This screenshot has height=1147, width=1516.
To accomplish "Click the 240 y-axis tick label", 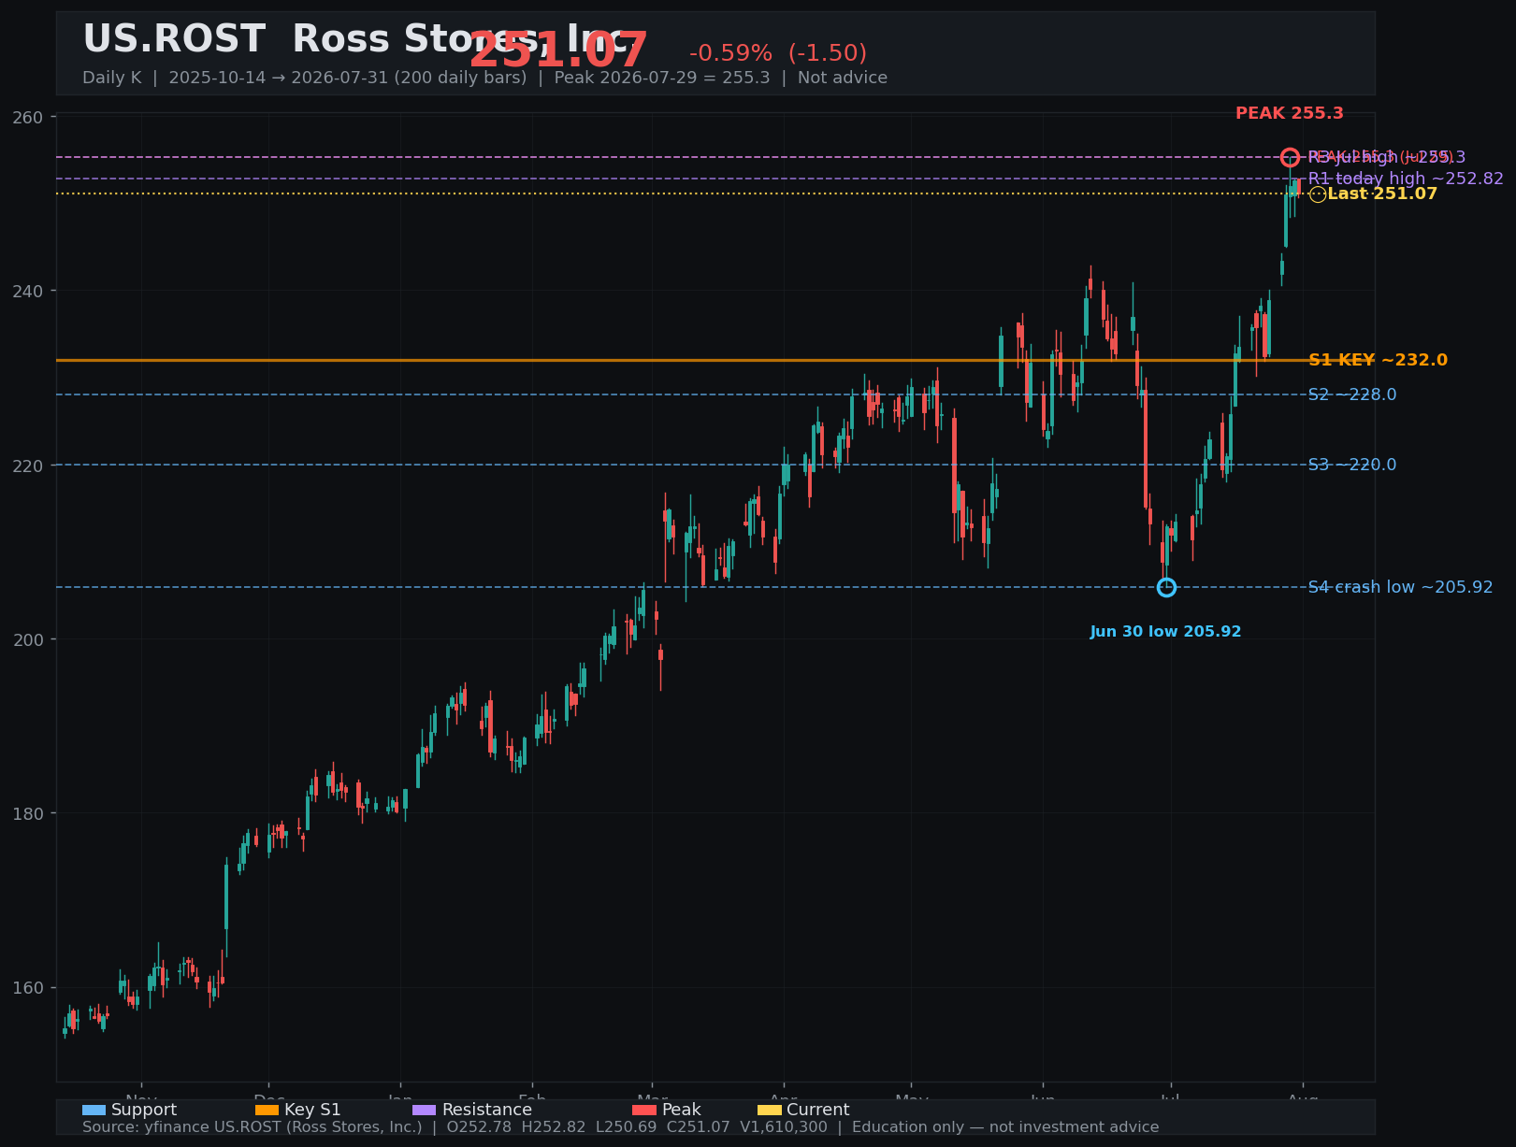I will (28, 291).
